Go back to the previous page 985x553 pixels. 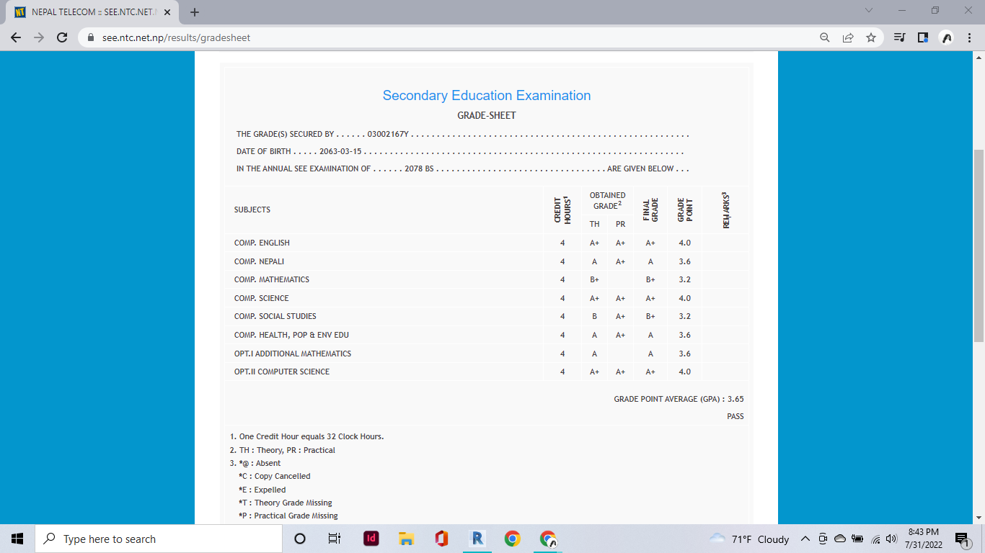tap(17, 37)
